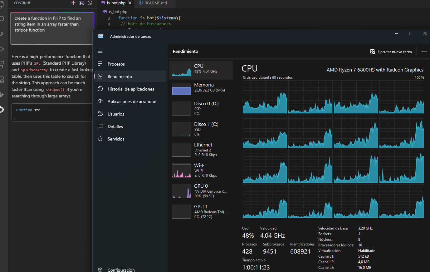Click the Velocidad de base value '3,20 GHz'
The height and width of the screenshot is (272, 430).
(365, 228)
